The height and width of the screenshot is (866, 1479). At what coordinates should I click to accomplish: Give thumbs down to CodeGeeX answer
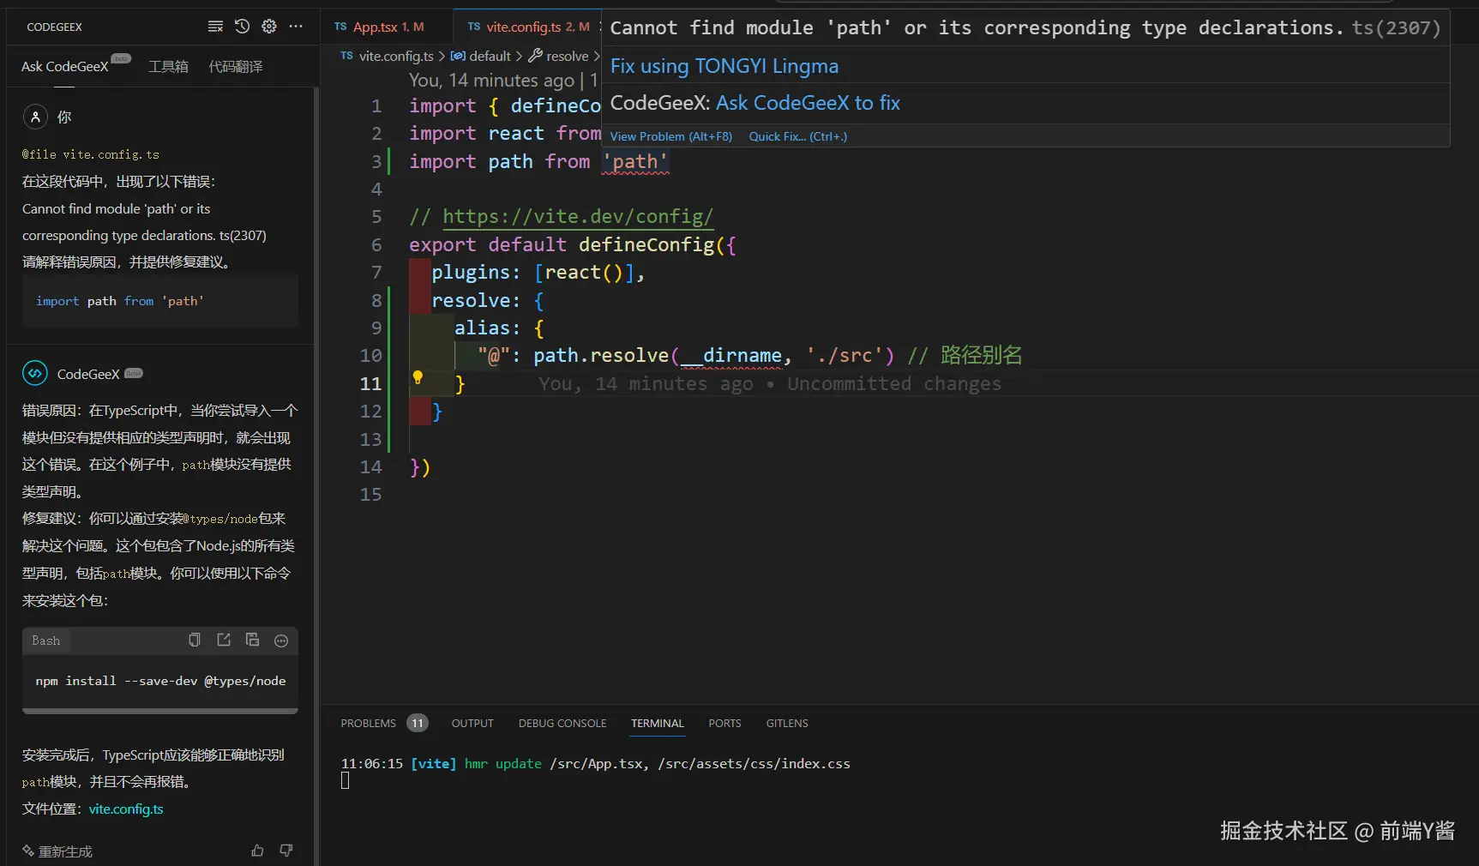(286, 851)
